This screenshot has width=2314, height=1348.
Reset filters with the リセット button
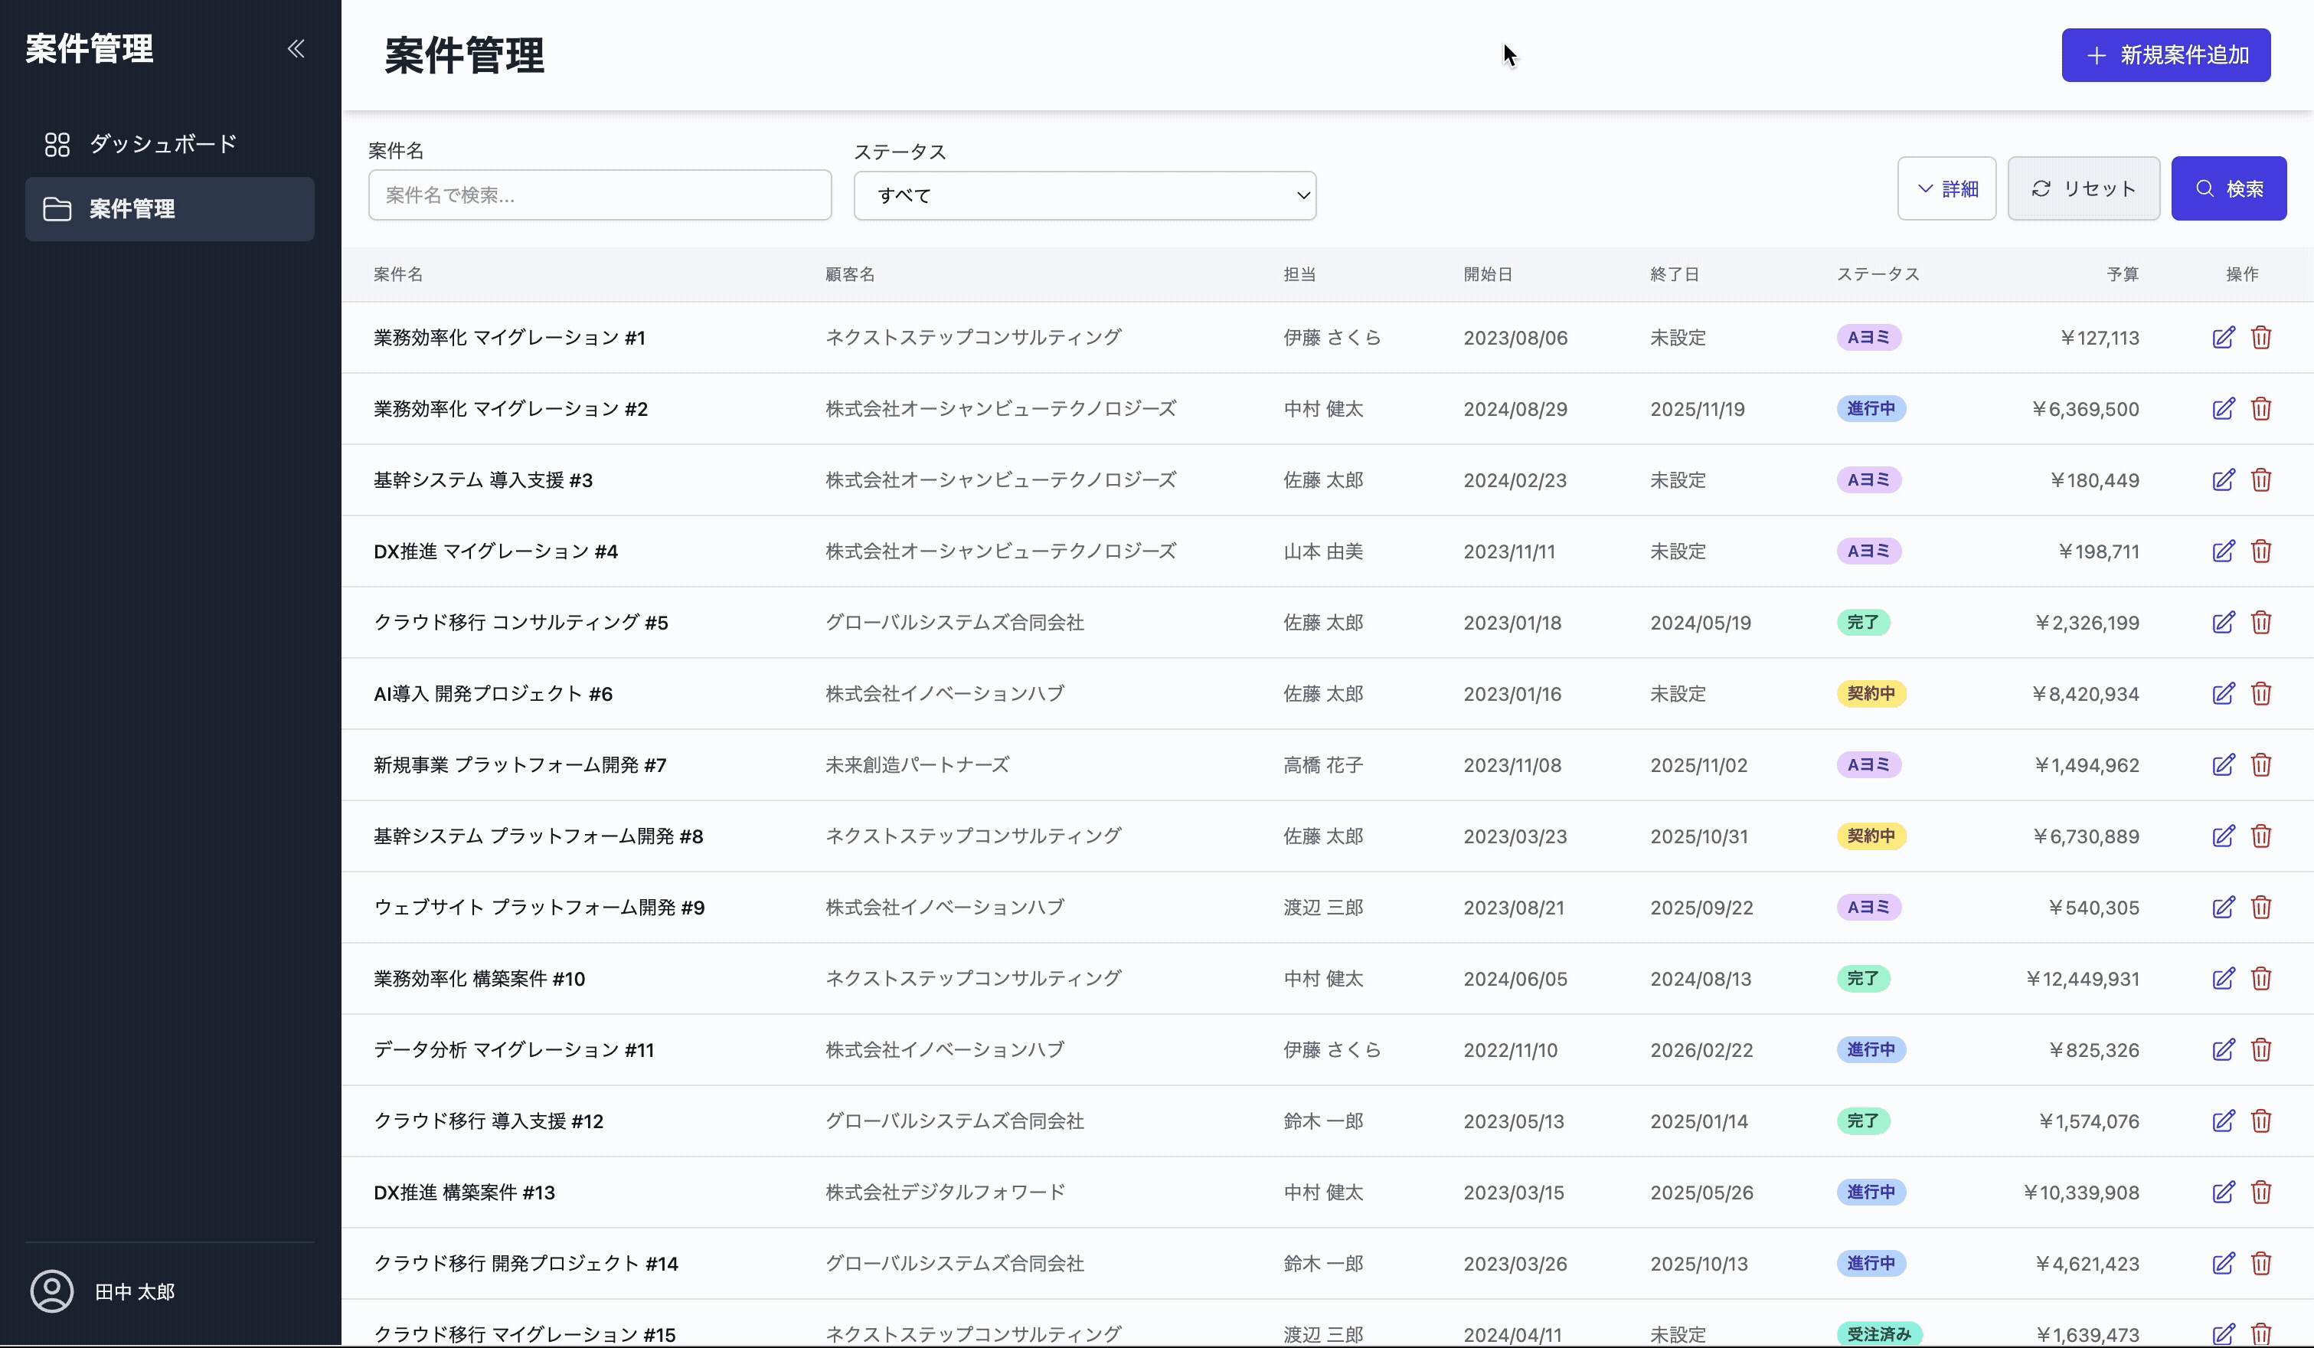point(2084,188)
